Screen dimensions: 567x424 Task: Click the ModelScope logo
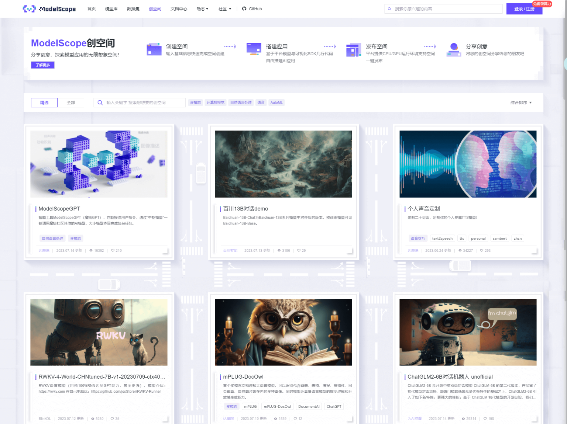[49, 9]
